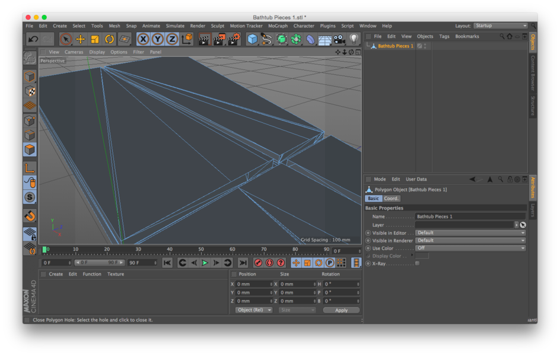
Task: Render the active view
Action: pos(204,39)
